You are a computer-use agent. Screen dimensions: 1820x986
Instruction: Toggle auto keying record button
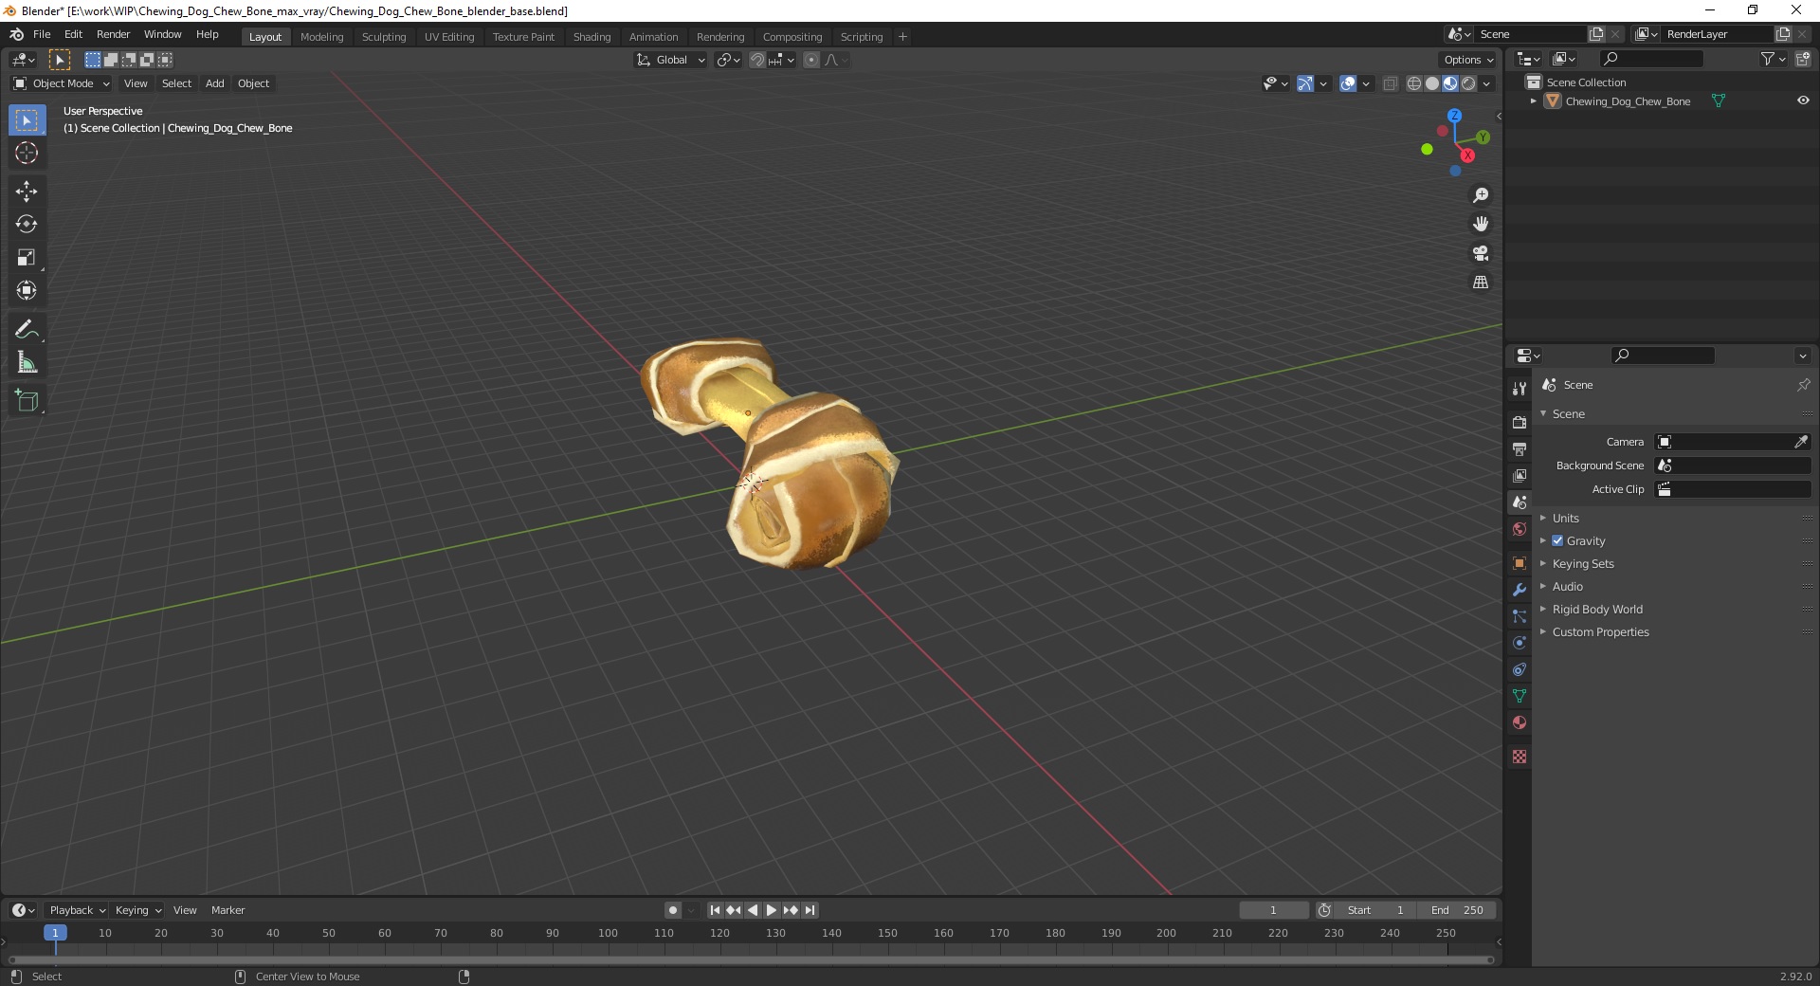(672, 910)
